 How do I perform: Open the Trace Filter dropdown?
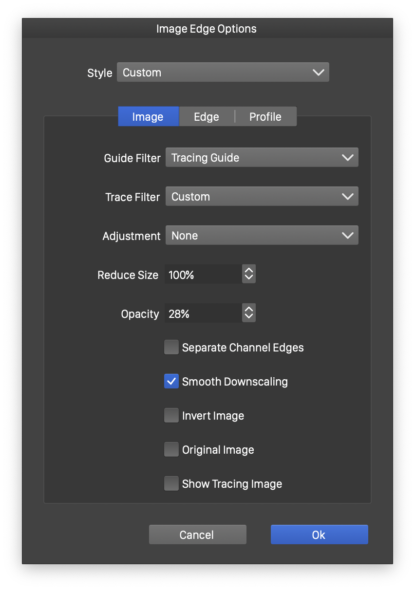click(262, 197)
